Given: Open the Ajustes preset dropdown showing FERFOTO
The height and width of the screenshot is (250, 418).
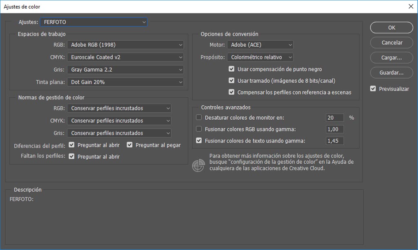Looking at the screenshot, I should point(93,22).
